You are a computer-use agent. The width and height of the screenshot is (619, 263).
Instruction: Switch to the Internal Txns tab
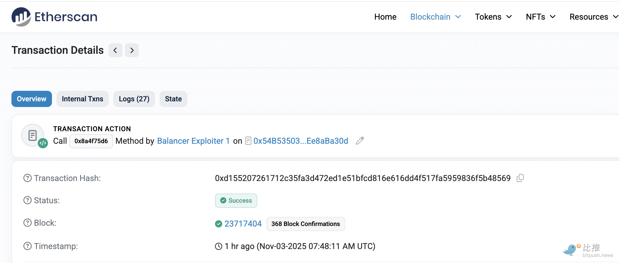[83, 99]
